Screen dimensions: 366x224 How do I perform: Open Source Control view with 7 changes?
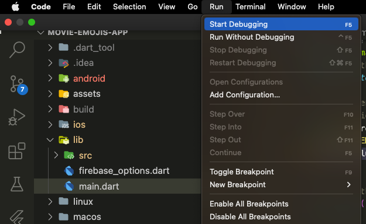(18, 85)
